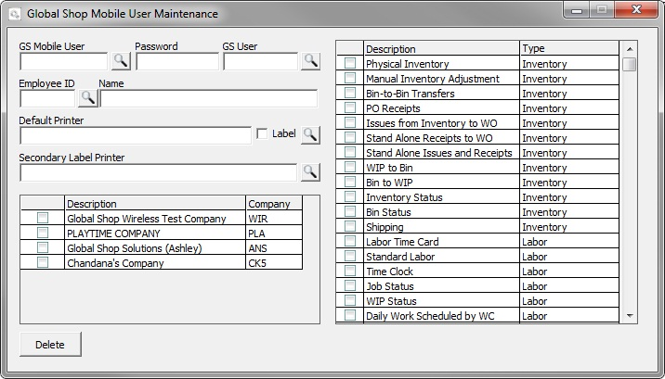Click the window title bar application icon
The height and width of the screenshot is (379, 665).
tap(15, 14)
